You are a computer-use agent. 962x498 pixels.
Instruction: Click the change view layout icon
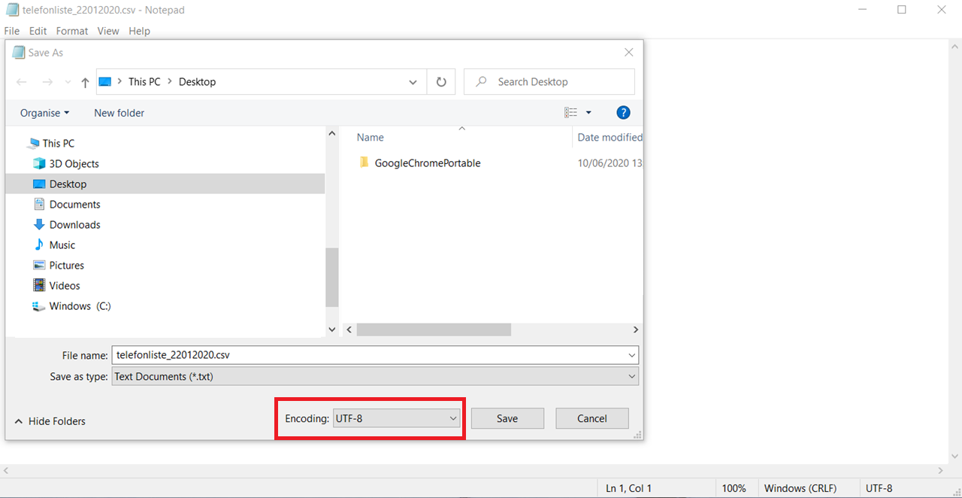[x=571, y=113]
